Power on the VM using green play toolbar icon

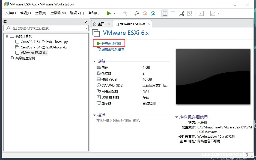click(x=108, y=13)
